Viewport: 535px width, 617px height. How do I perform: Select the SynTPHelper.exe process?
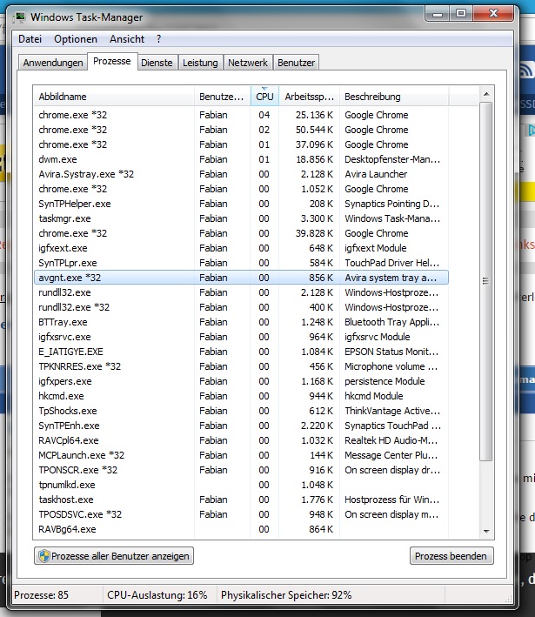click(x=241, y=204)
